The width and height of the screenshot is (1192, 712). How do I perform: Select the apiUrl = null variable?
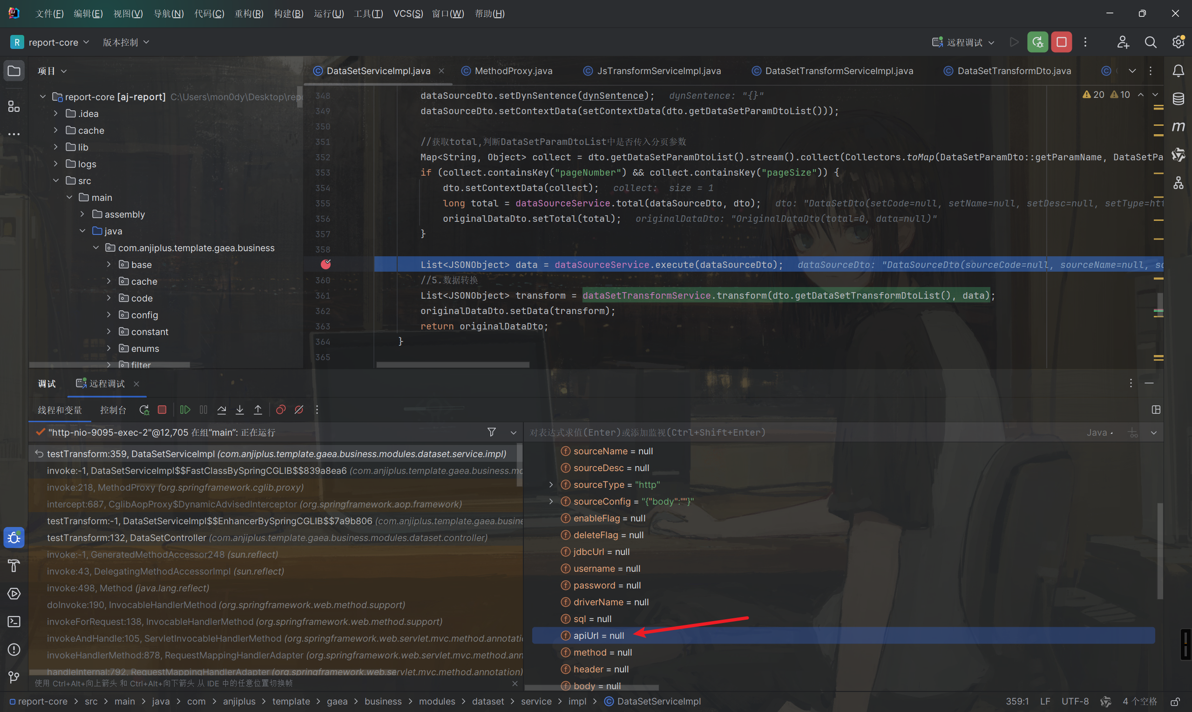click(x=843, y=636)
